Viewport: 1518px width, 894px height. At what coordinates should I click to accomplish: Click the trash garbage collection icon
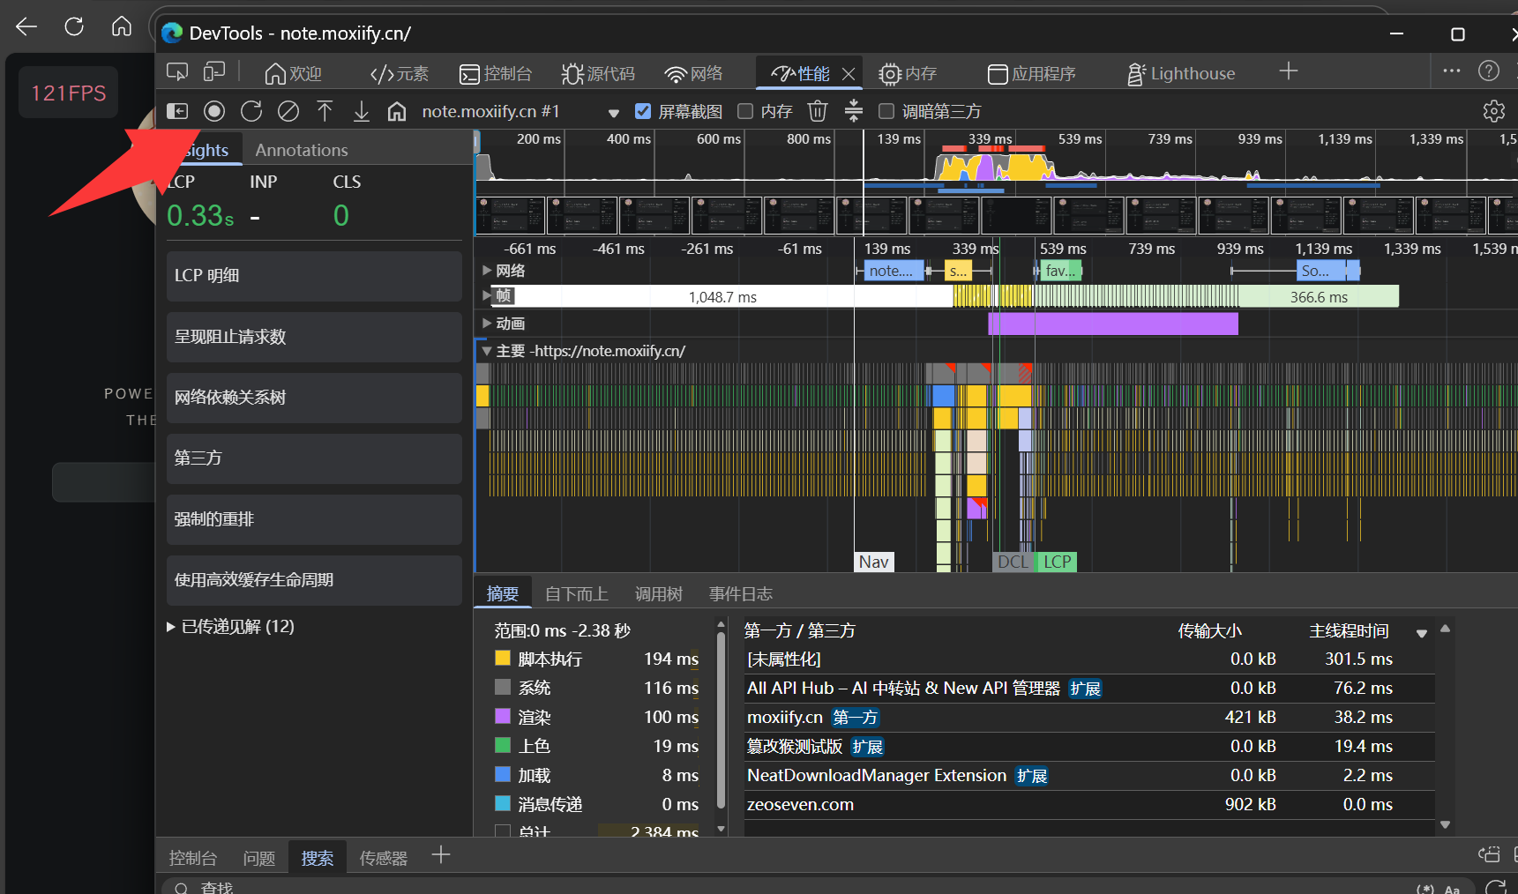click(818, 111)
